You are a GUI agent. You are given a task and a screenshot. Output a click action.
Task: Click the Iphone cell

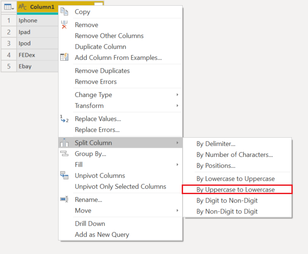(38, 21)
